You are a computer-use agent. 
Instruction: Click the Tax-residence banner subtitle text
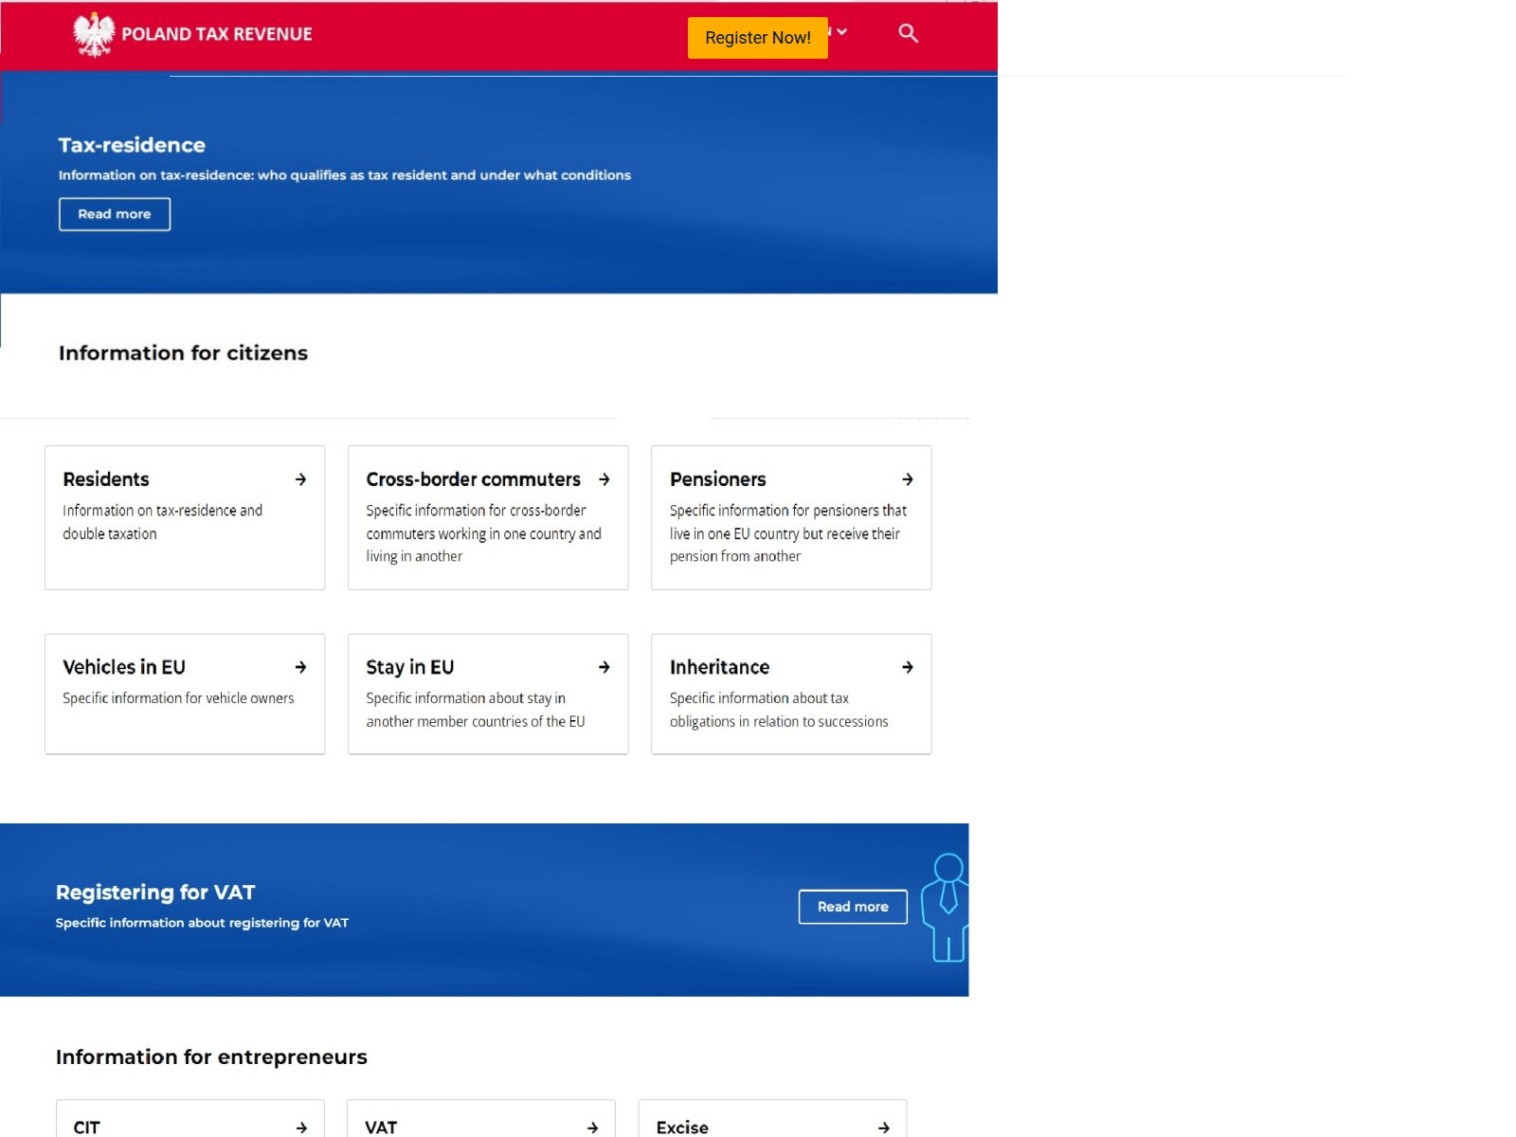344,175
